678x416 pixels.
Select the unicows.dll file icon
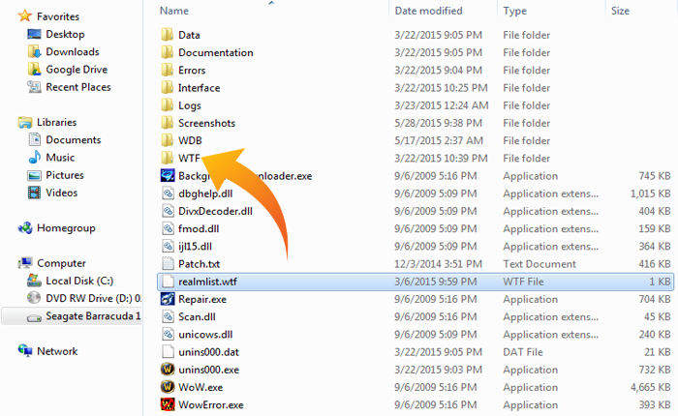[168, 335]
